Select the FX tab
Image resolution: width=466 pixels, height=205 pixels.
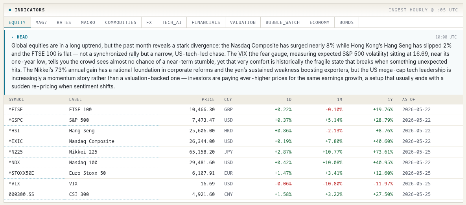pyautogui.click(x=149, y=22)
